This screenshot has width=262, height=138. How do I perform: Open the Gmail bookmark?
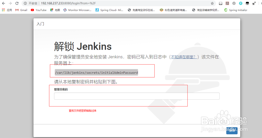(x=21, y=10)
